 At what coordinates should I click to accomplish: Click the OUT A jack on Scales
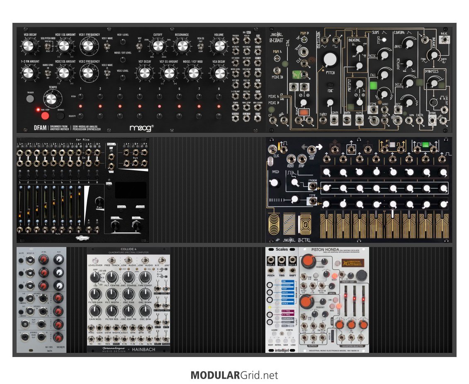(x=271, y=260)
